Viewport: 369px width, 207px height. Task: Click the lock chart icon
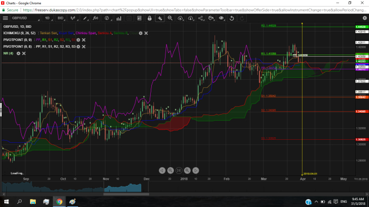tap(149, 18)
